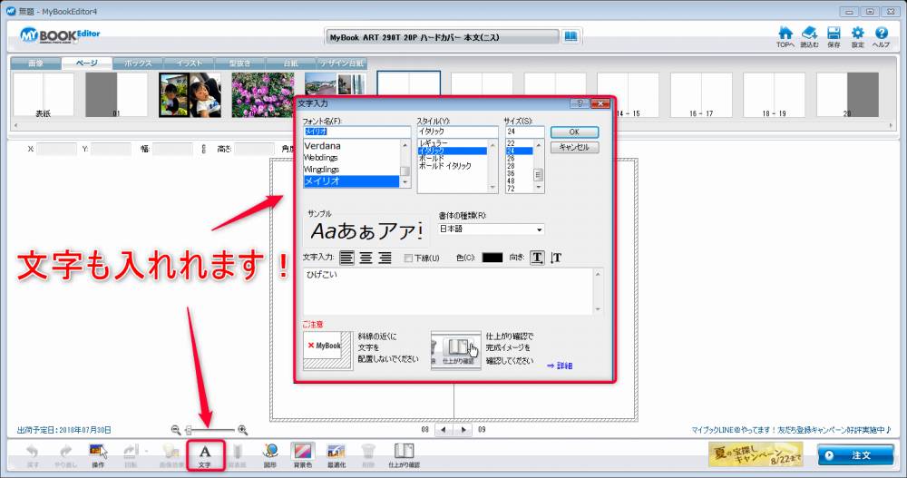Go to previous page arrow
Viewport: 907px width, 478px height.
pos(444,430)
